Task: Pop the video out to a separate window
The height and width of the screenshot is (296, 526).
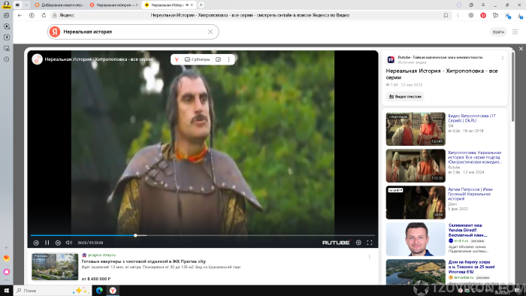Action: [x=218, y=59]
